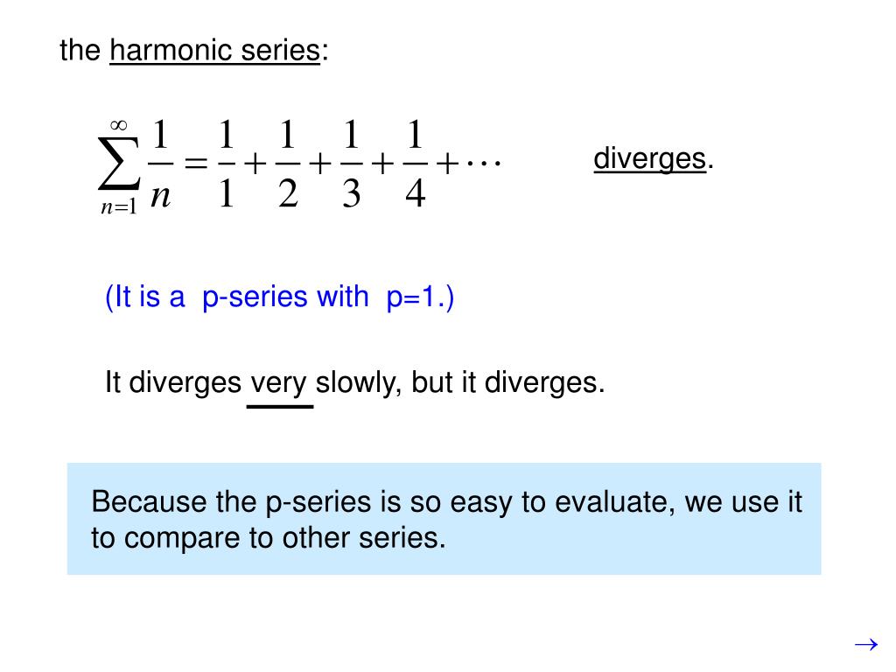Click the summation sigma symbol

coord(119,164)
